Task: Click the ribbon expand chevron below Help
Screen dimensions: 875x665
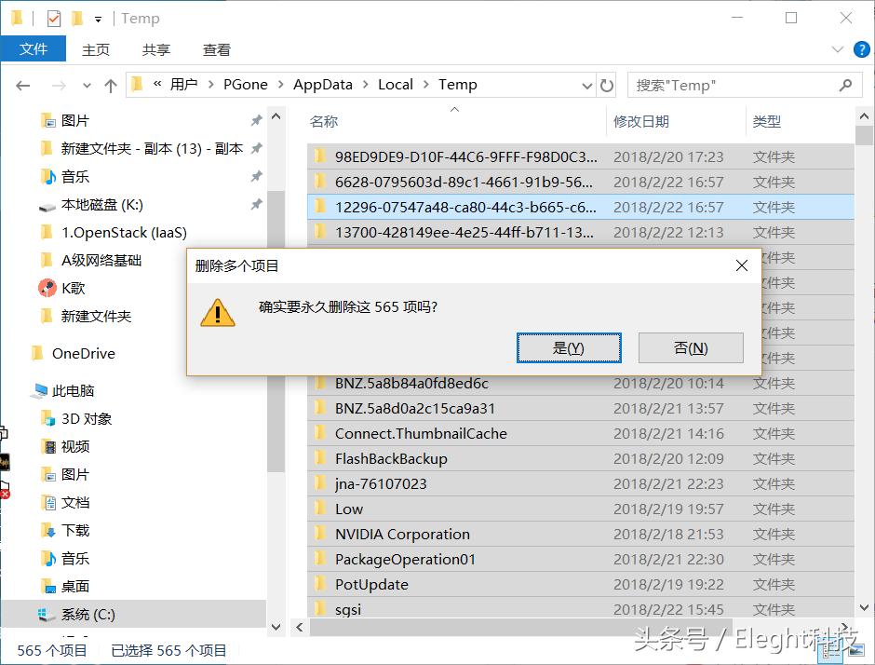Action: (x=836, y=49)
